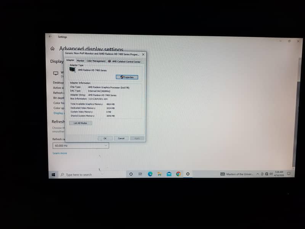Open the notification center icon
This screenshot has height=229, width=305.
click(289, 174)
